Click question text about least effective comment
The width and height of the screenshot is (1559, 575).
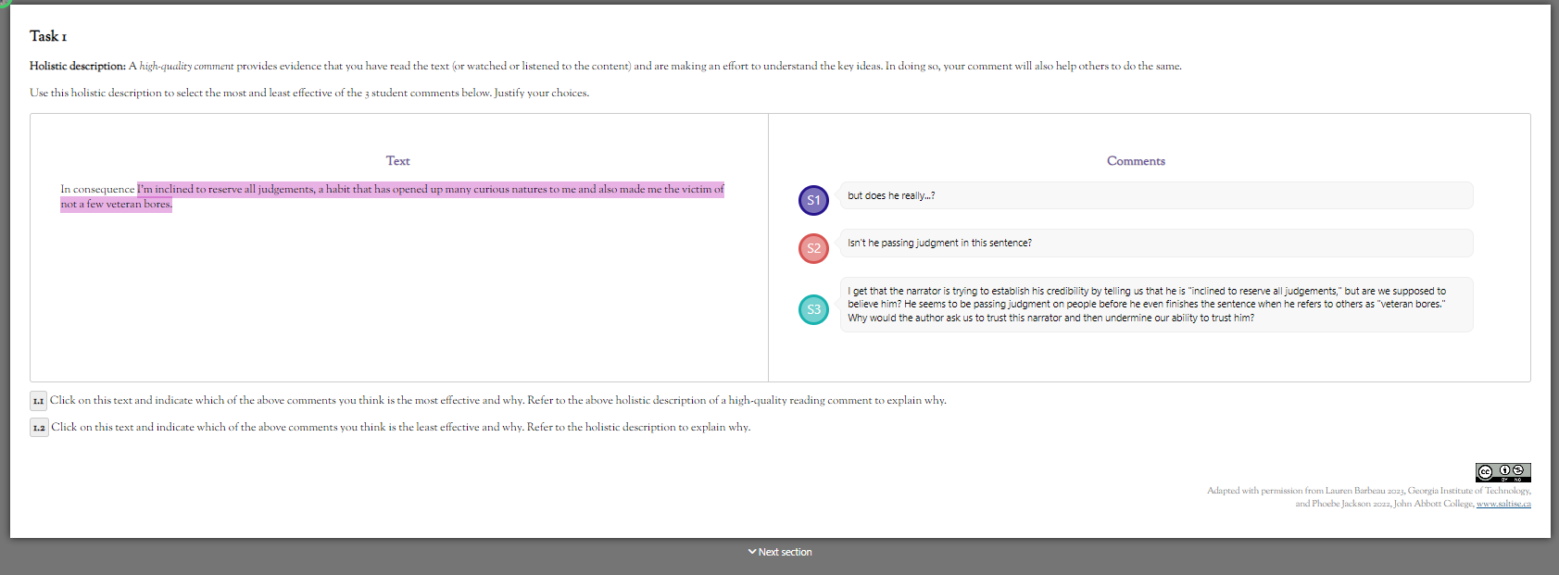point(401,427)
